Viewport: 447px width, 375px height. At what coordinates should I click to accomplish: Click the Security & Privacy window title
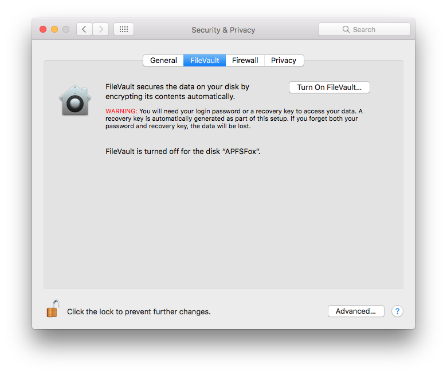pyautogui.click(x=223, y=30)
